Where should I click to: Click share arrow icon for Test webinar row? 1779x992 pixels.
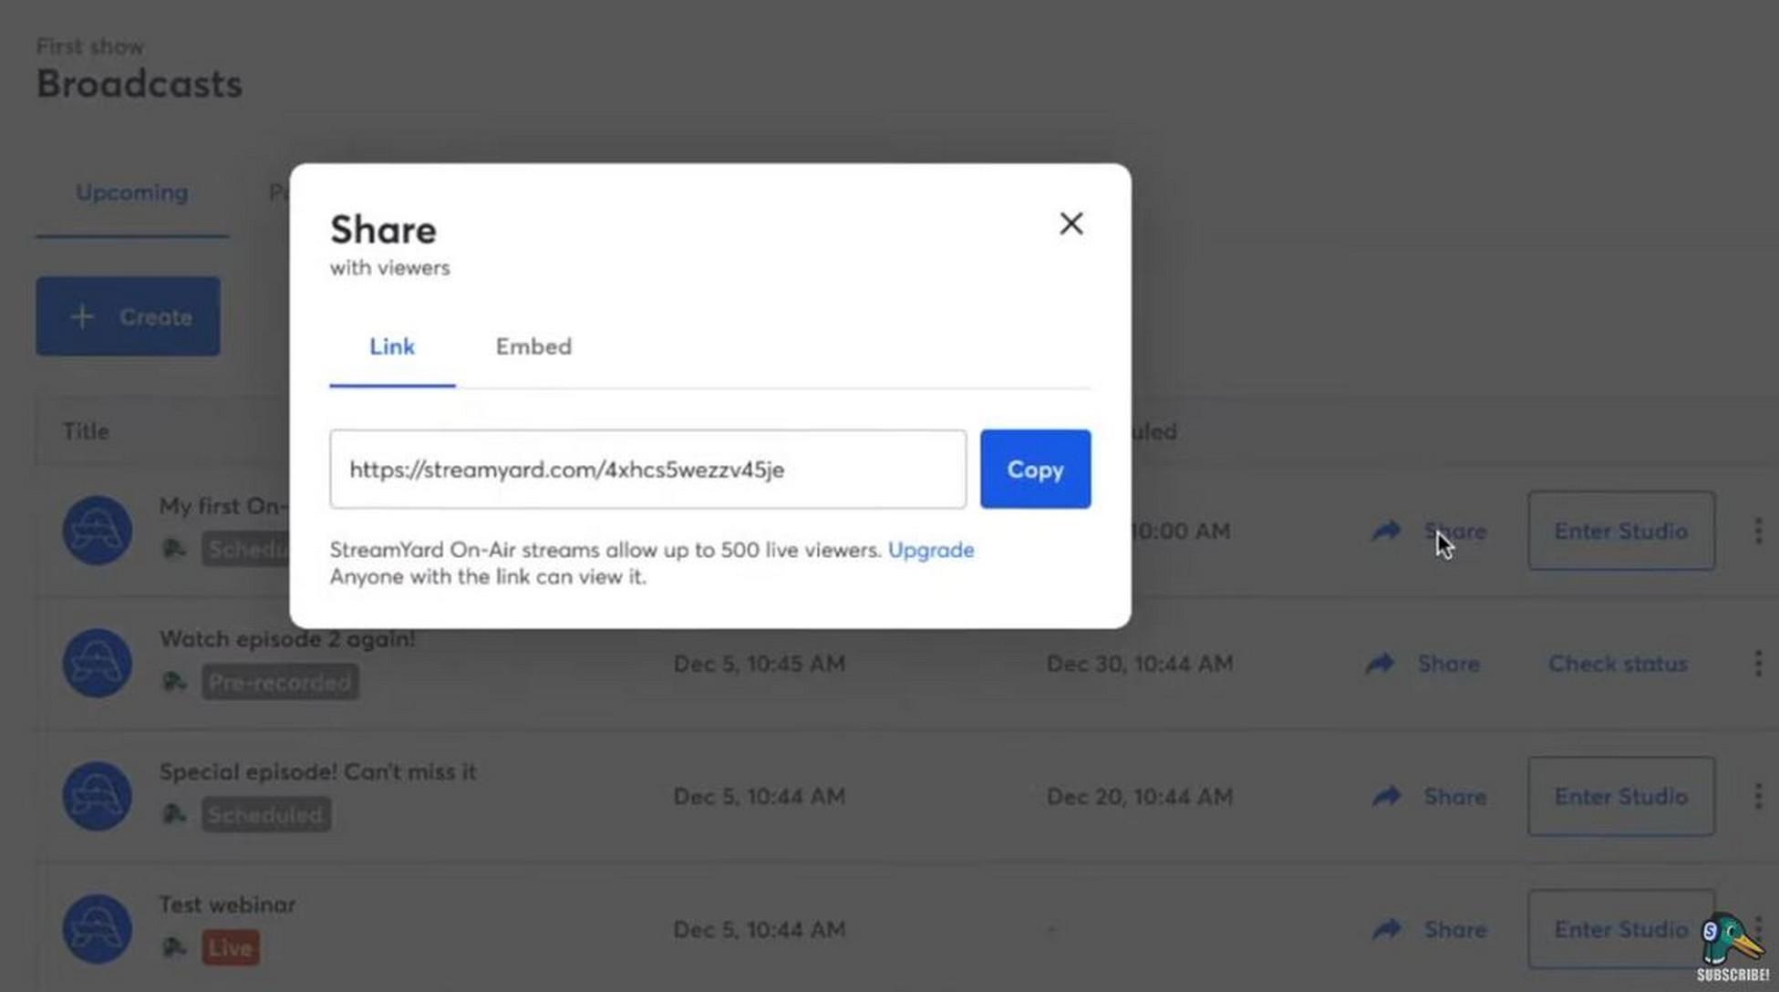point(1386,930)
